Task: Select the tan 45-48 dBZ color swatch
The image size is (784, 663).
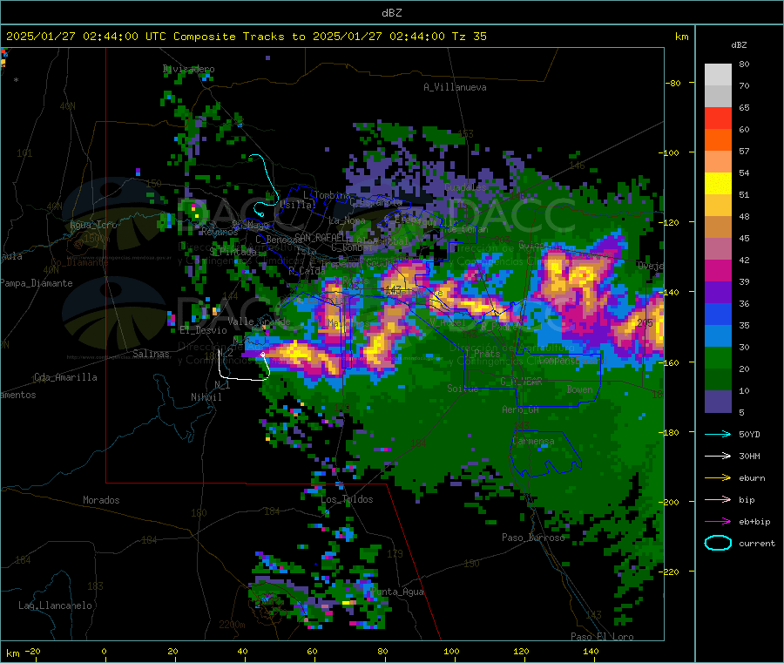Action: point(718,227)
